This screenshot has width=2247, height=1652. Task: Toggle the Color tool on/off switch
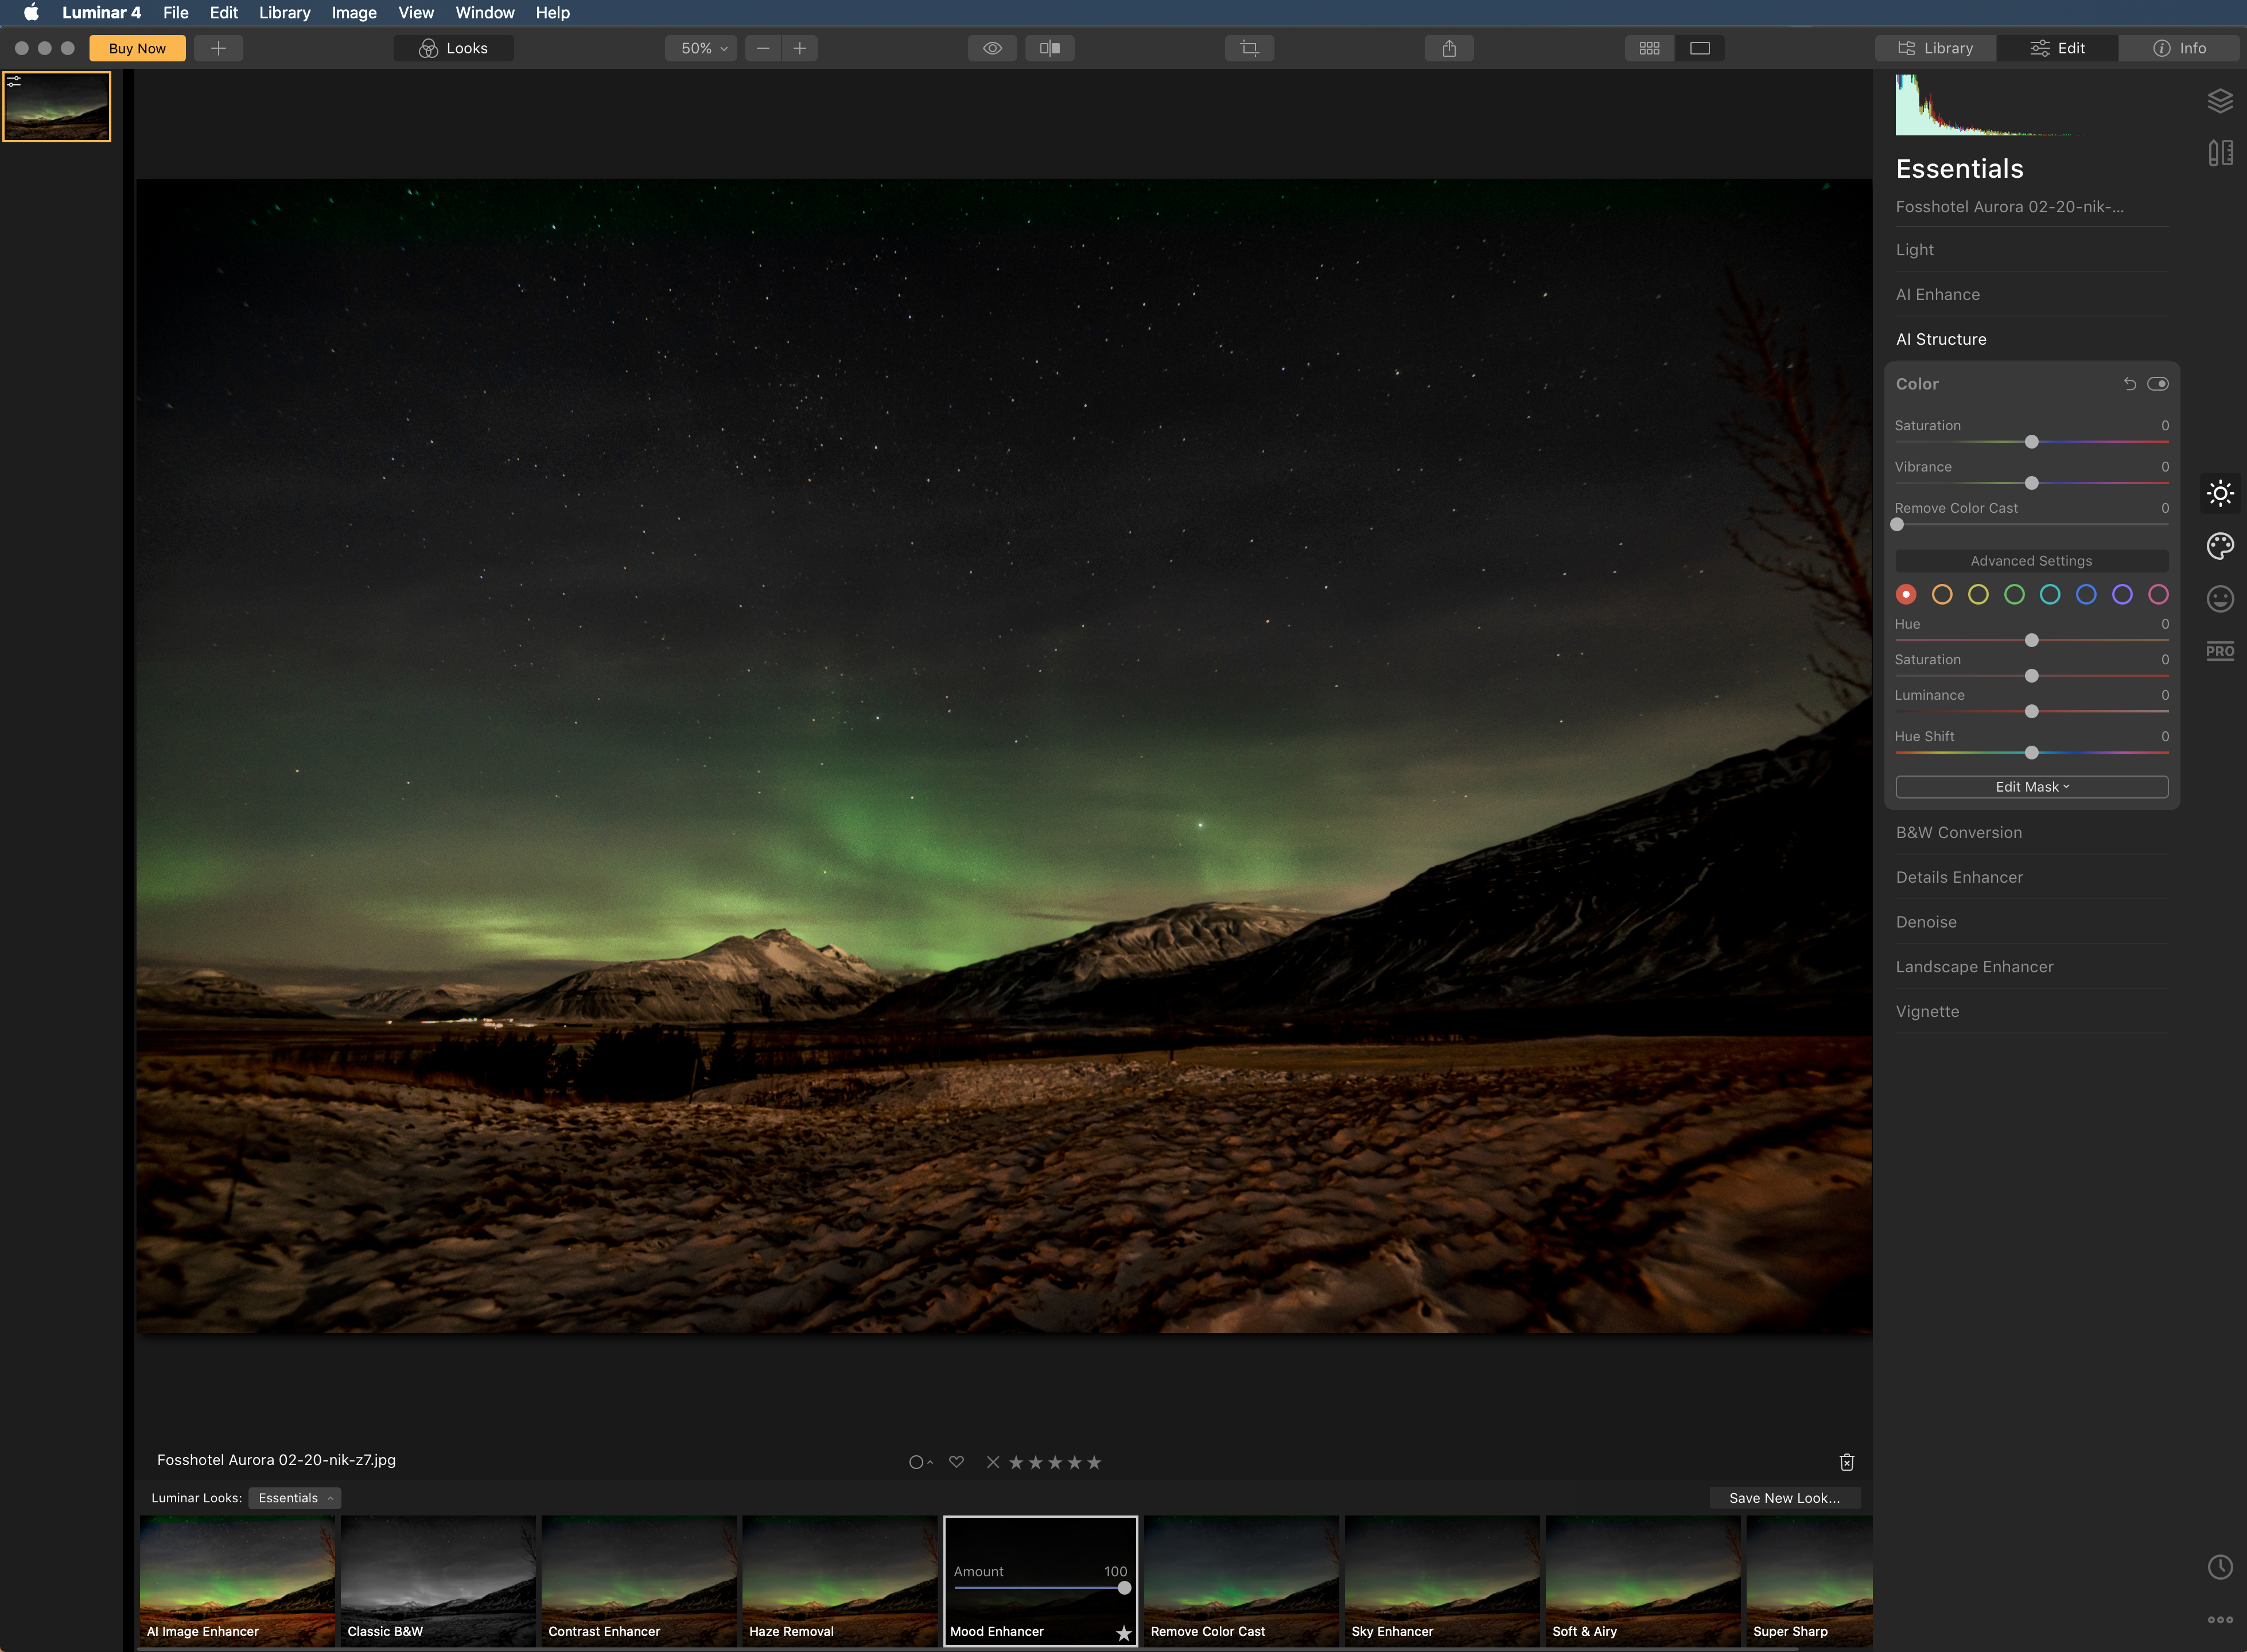pos(2157,384)
